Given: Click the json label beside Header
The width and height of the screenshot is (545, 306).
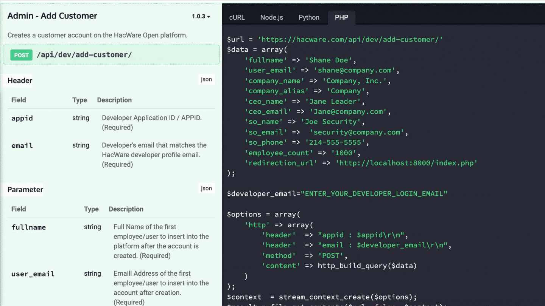Looking at the screenshot, I should (206, 79).
